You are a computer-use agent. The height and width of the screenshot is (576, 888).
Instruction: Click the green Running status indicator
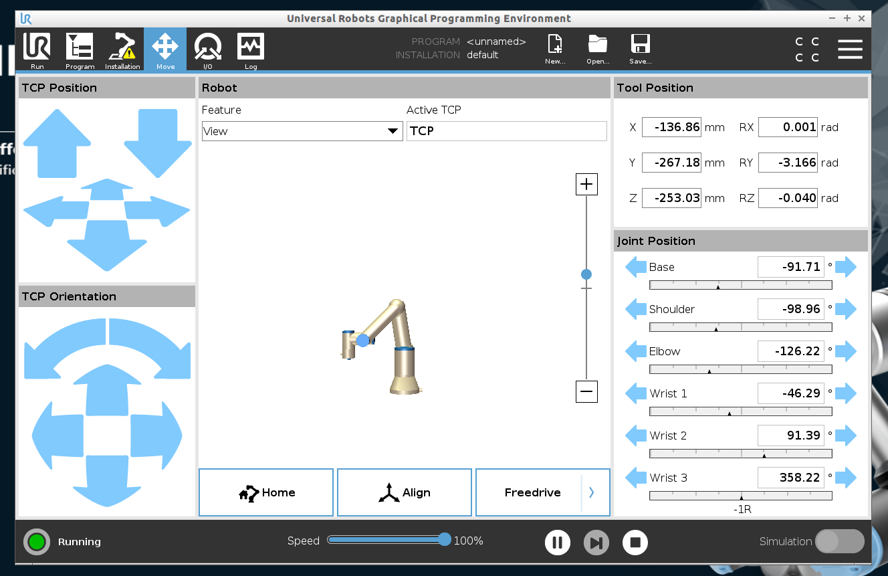pyautogui.click(x=37, y=542)
